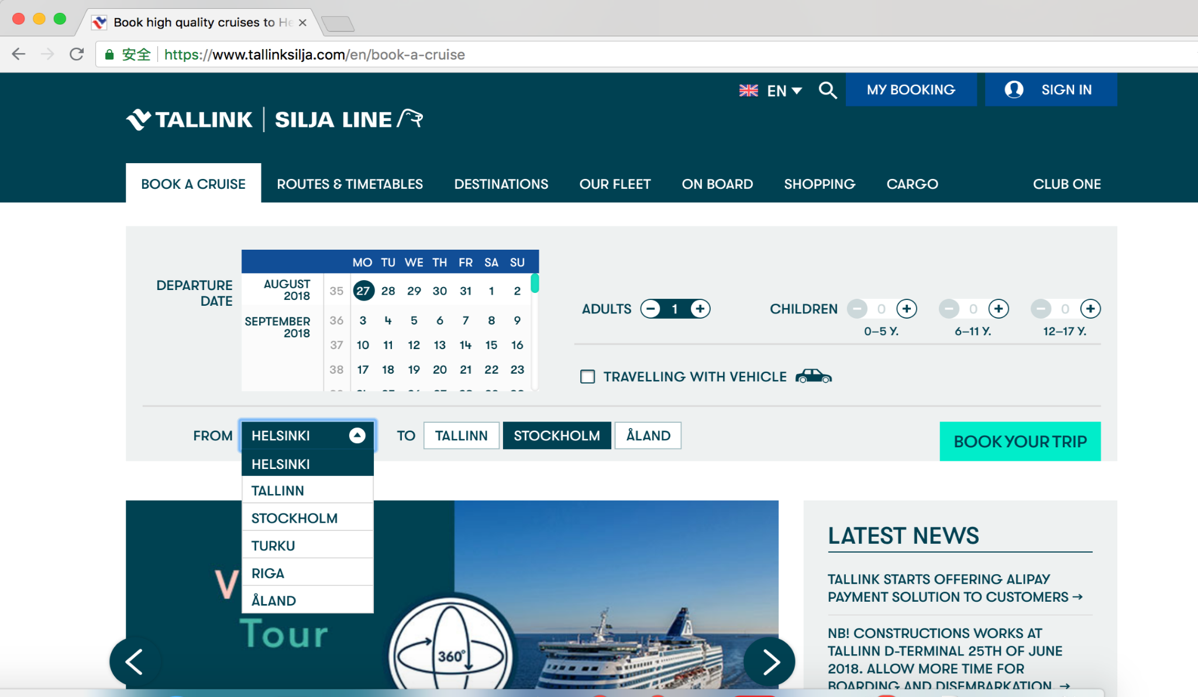Click Book Your Trip button
Image resolution: width=1198 pixels, height=697 pixels.
tap(1020, 441)
